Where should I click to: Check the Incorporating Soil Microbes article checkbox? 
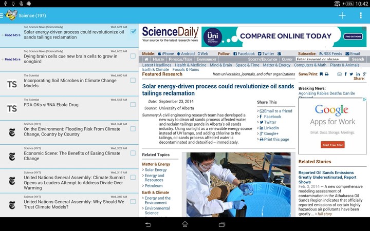[133, 80]
